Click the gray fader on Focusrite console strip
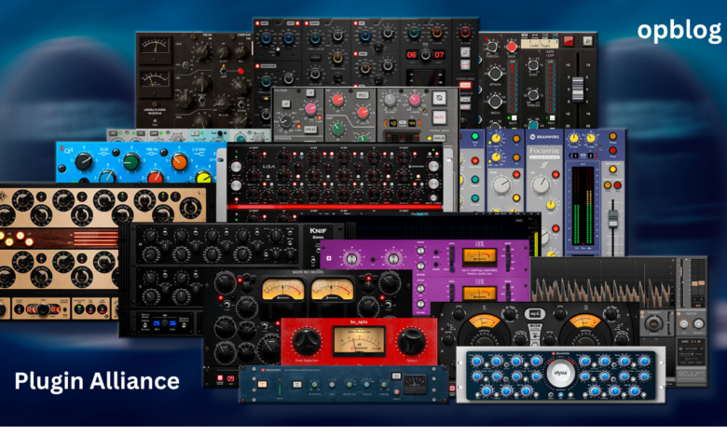 click(x=613, y=219)
